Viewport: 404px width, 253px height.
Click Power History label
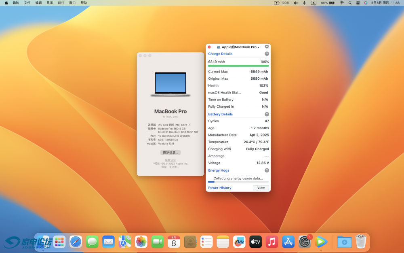point(219,188)
